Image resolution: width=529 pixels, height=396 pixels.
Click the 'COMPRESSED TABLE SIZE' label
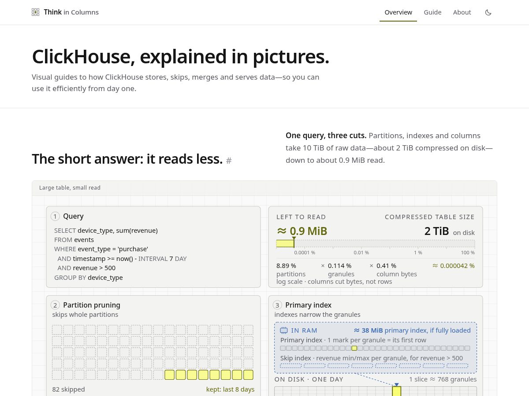(x=430, y=217)
